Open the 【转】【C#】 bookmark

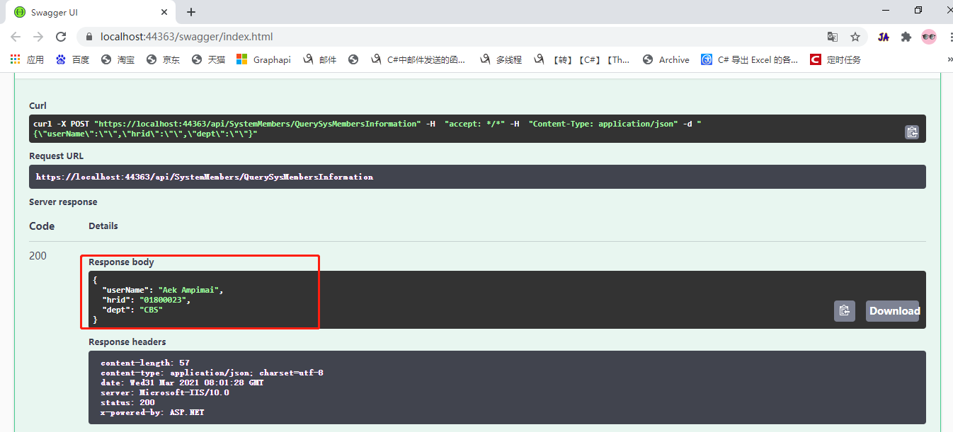(x=582, y=59)
